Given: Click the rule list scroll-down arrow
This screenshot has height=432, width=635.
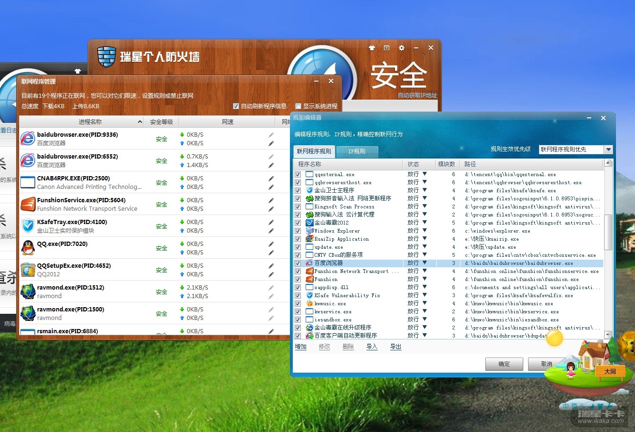Looking at the screenshot, I should click(608, 335).
